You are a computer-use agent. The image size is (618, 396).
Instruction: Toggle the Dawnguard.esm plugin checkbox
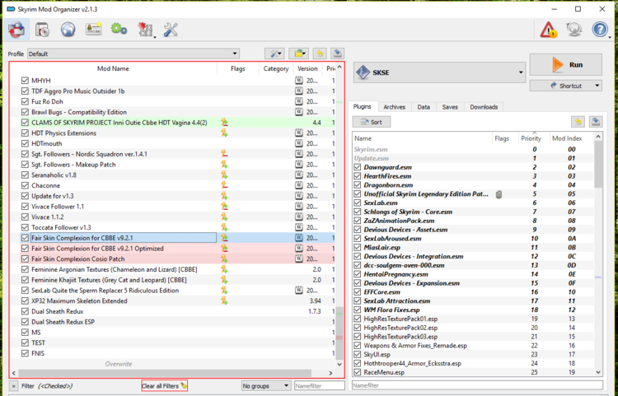[358, 167]
